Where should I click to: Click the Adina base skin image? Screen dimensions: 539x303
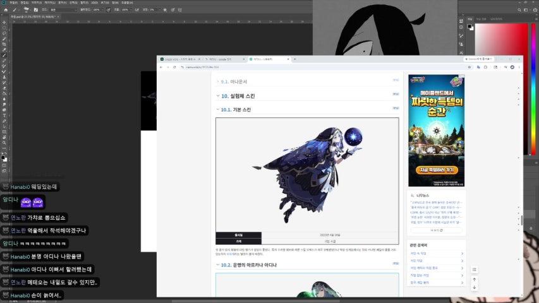(307, 174)
